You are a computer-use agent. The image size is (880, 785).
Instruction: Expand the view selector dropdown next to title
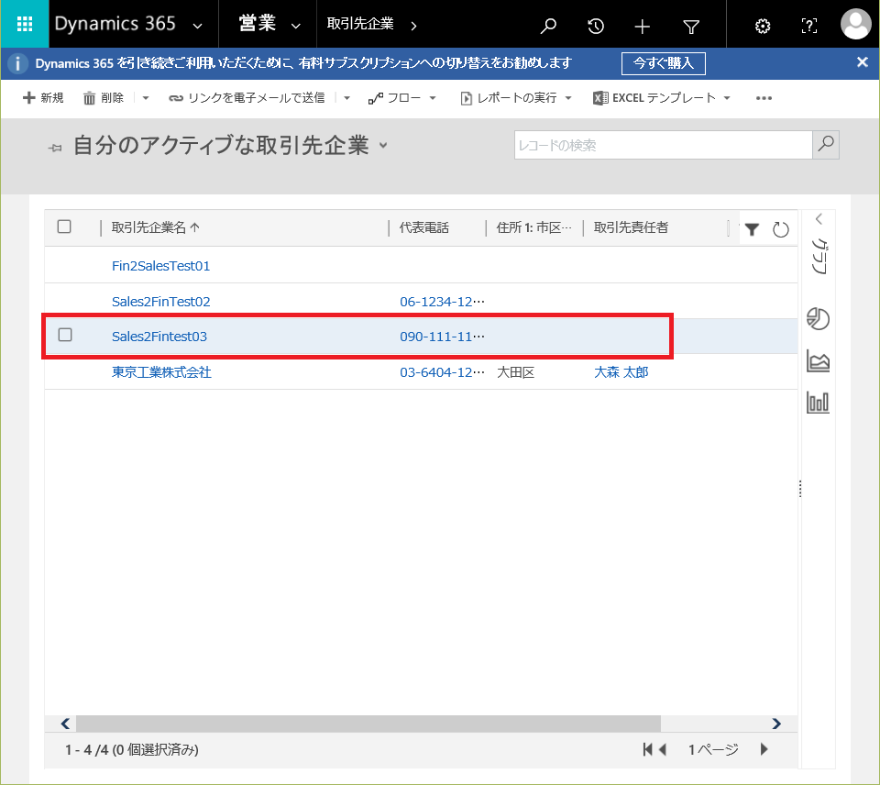(383, 145)
